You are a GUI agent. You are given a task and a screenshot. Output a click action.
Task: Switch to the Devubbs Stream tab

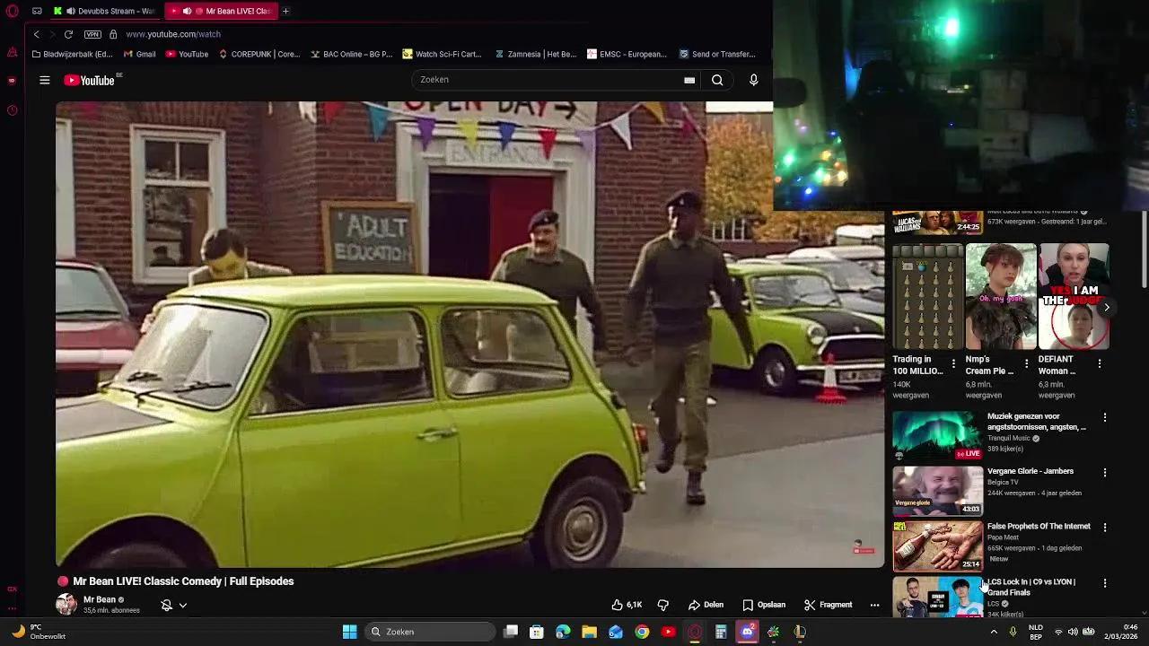point(105,11)
